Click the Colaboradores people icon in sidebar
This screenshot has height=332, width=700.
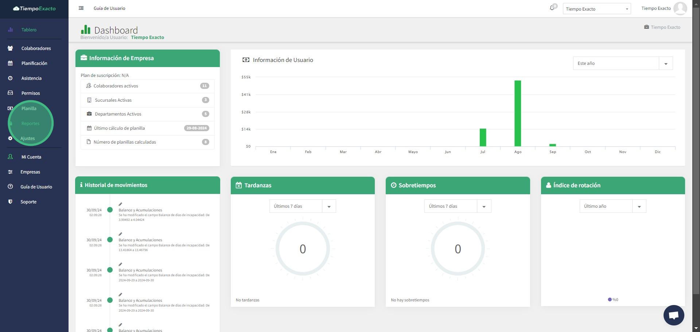[x=10, y=48]
